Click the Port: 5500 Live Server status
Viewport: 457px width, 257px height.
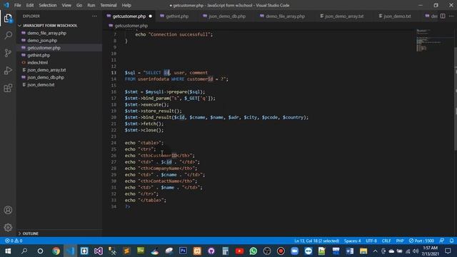[421, 241]
